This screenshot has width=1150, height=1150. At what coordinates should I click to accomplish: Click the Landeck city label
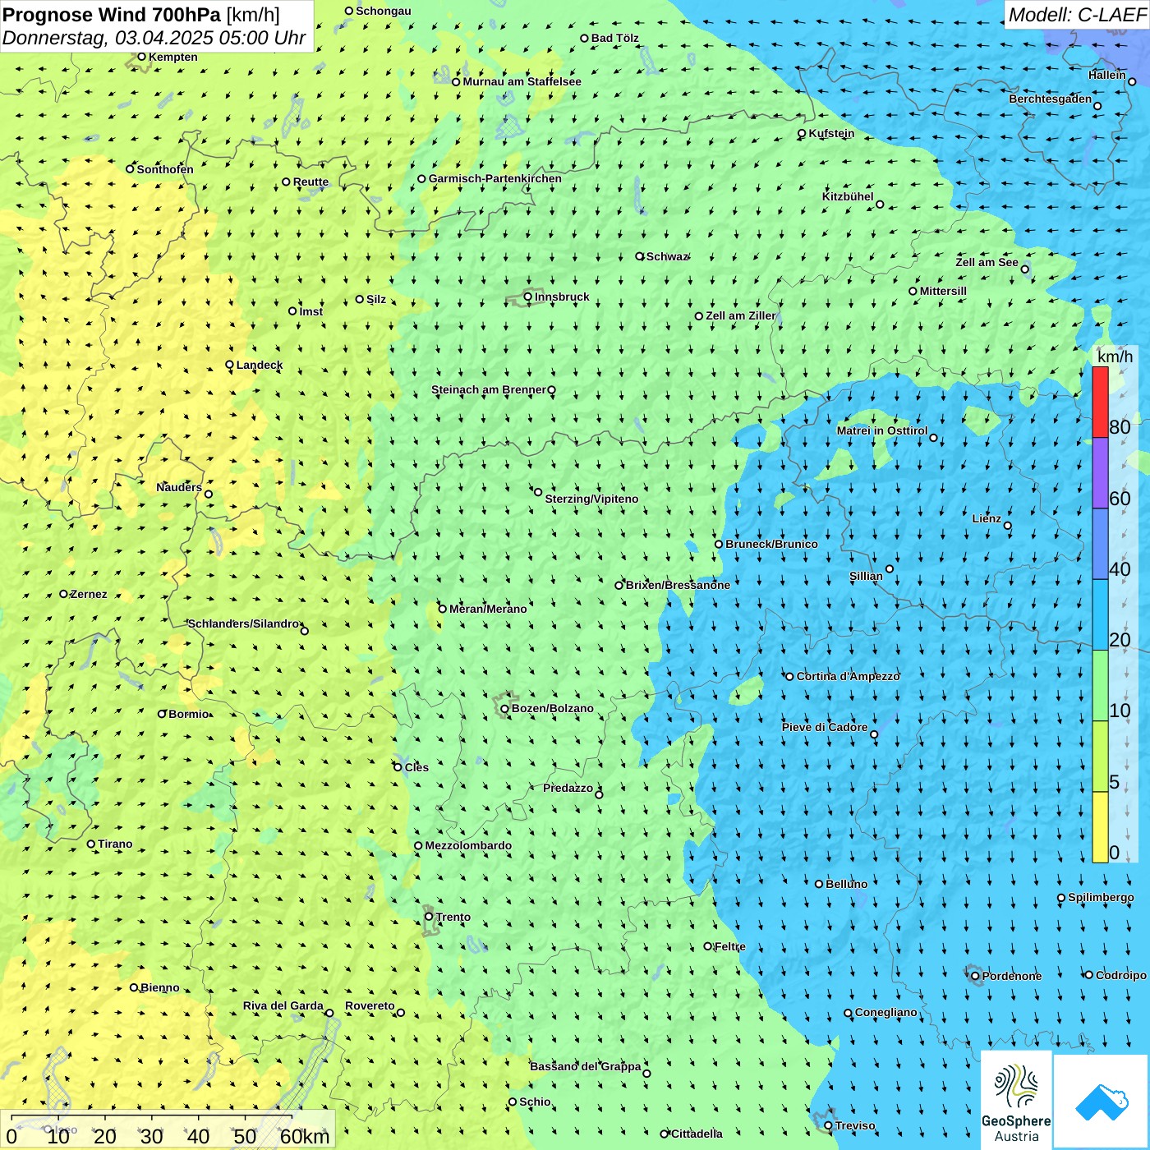tap(260, 365)
